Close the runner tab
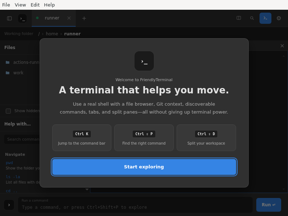The image size is (288, 216). pos(69,18)
